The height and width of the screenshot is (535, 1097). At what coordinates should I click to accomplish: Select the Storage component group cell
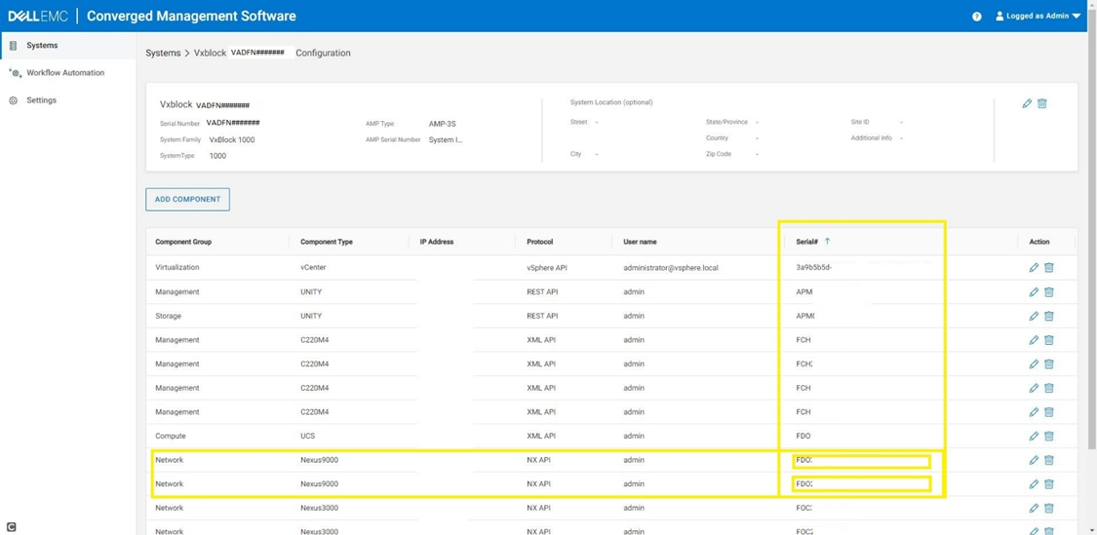point(168,316)
